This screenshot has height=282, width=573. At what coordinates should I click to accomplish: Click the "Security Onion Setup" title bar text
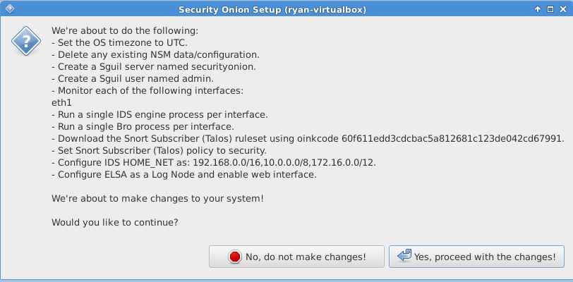[x=272, y=10]
